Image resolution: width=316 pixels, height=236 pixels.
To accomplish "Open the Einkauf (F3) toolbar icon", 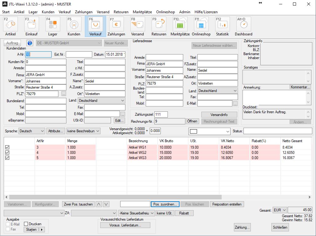I will pyautogui.click(x=31, y=26).
